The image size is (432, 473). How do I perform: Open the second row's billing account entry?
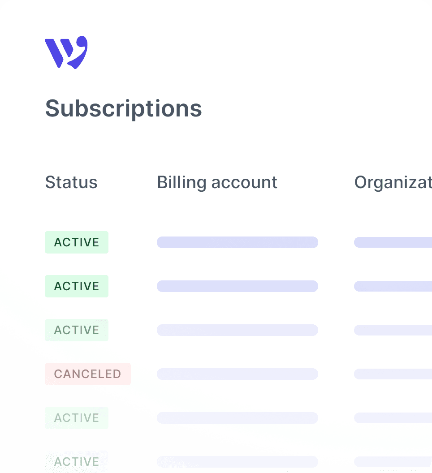[237, 286]
